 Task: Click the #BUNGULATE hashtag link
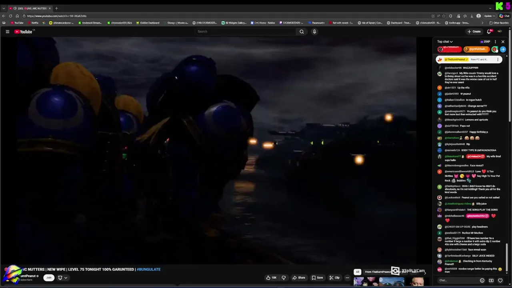pyautogui.click(x=148, y=269)
